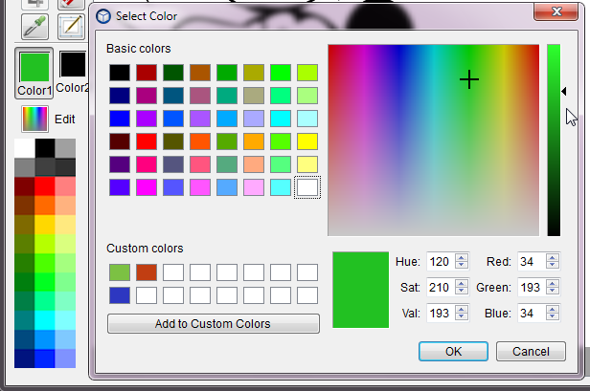This screenshot has width=590, height=391.
Task: Confirm the color with OK
Action: point(453,351)
